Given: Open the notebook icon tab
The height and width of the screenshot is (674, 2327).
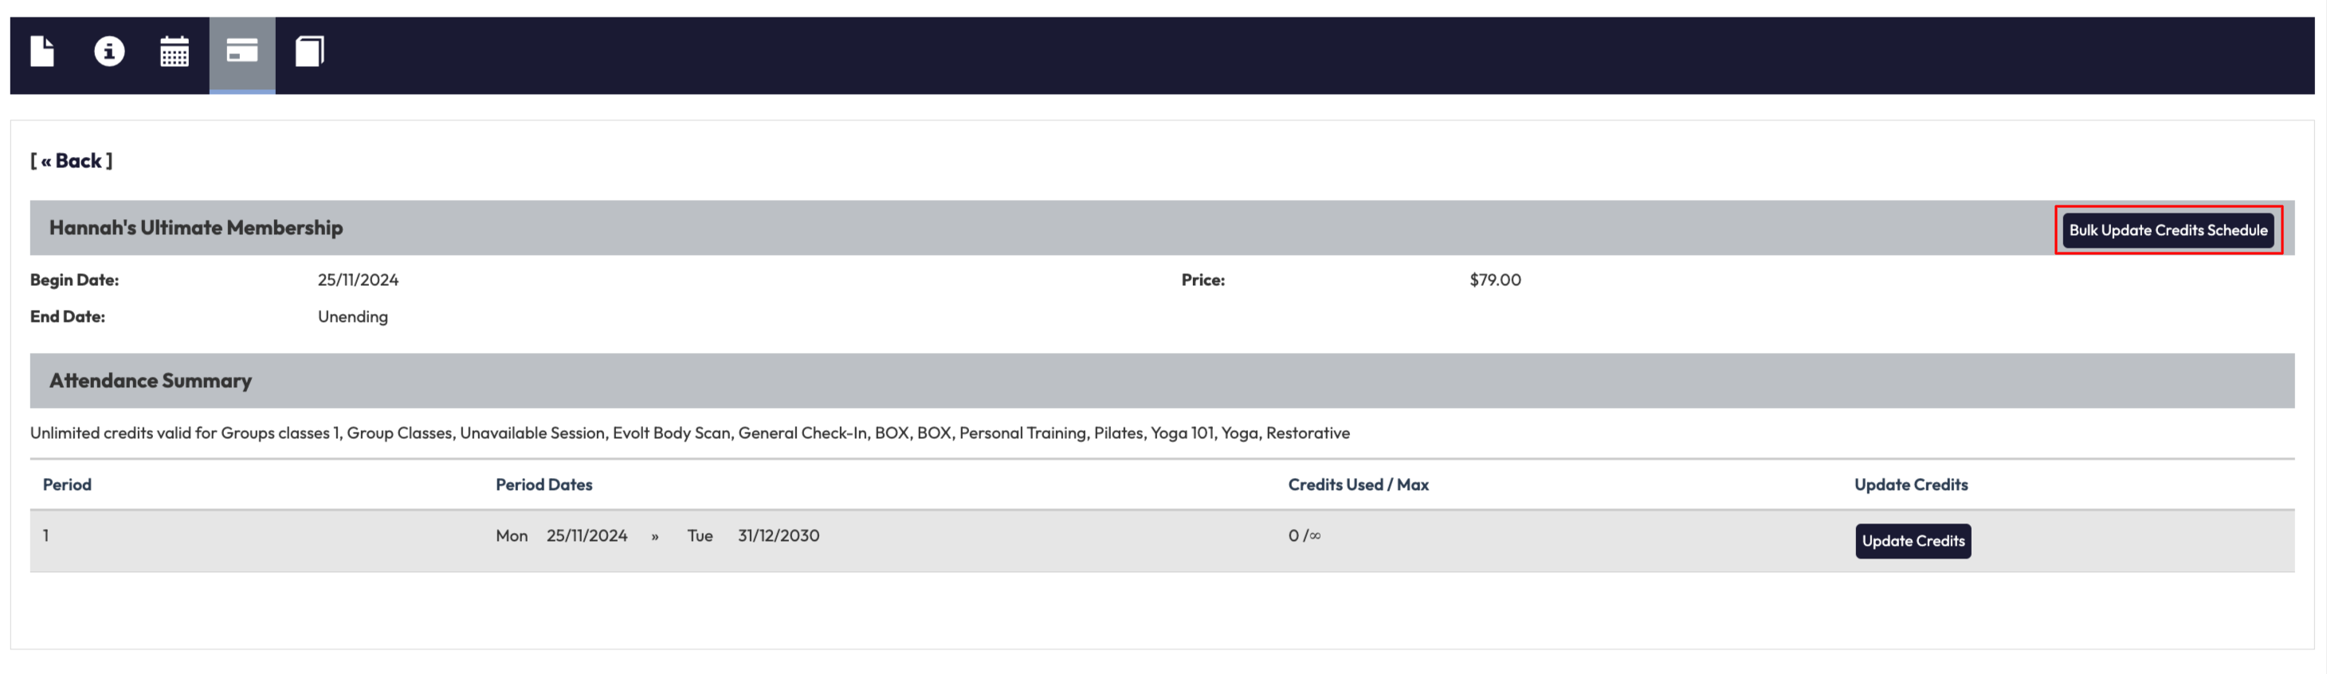Looking at the screenshot, I should 309,52.
